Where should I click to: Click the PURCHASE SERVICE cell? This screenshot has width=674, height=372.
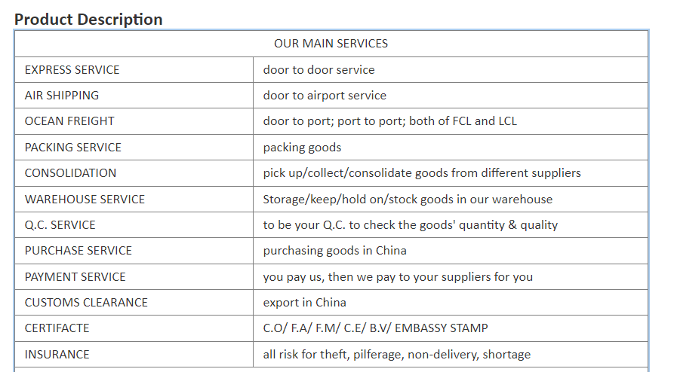(134, 251)
